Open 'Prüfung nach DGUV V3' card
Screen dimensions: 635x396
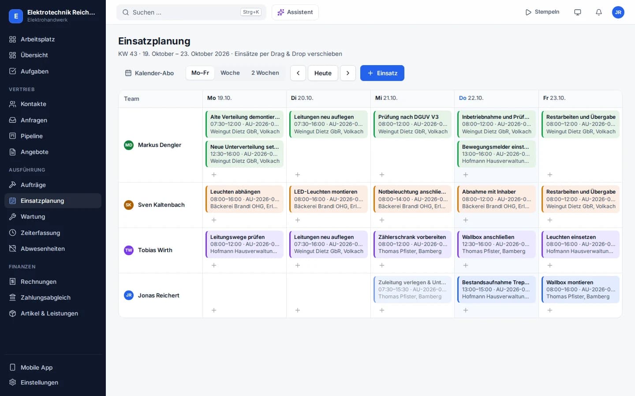tap(412, 124)
